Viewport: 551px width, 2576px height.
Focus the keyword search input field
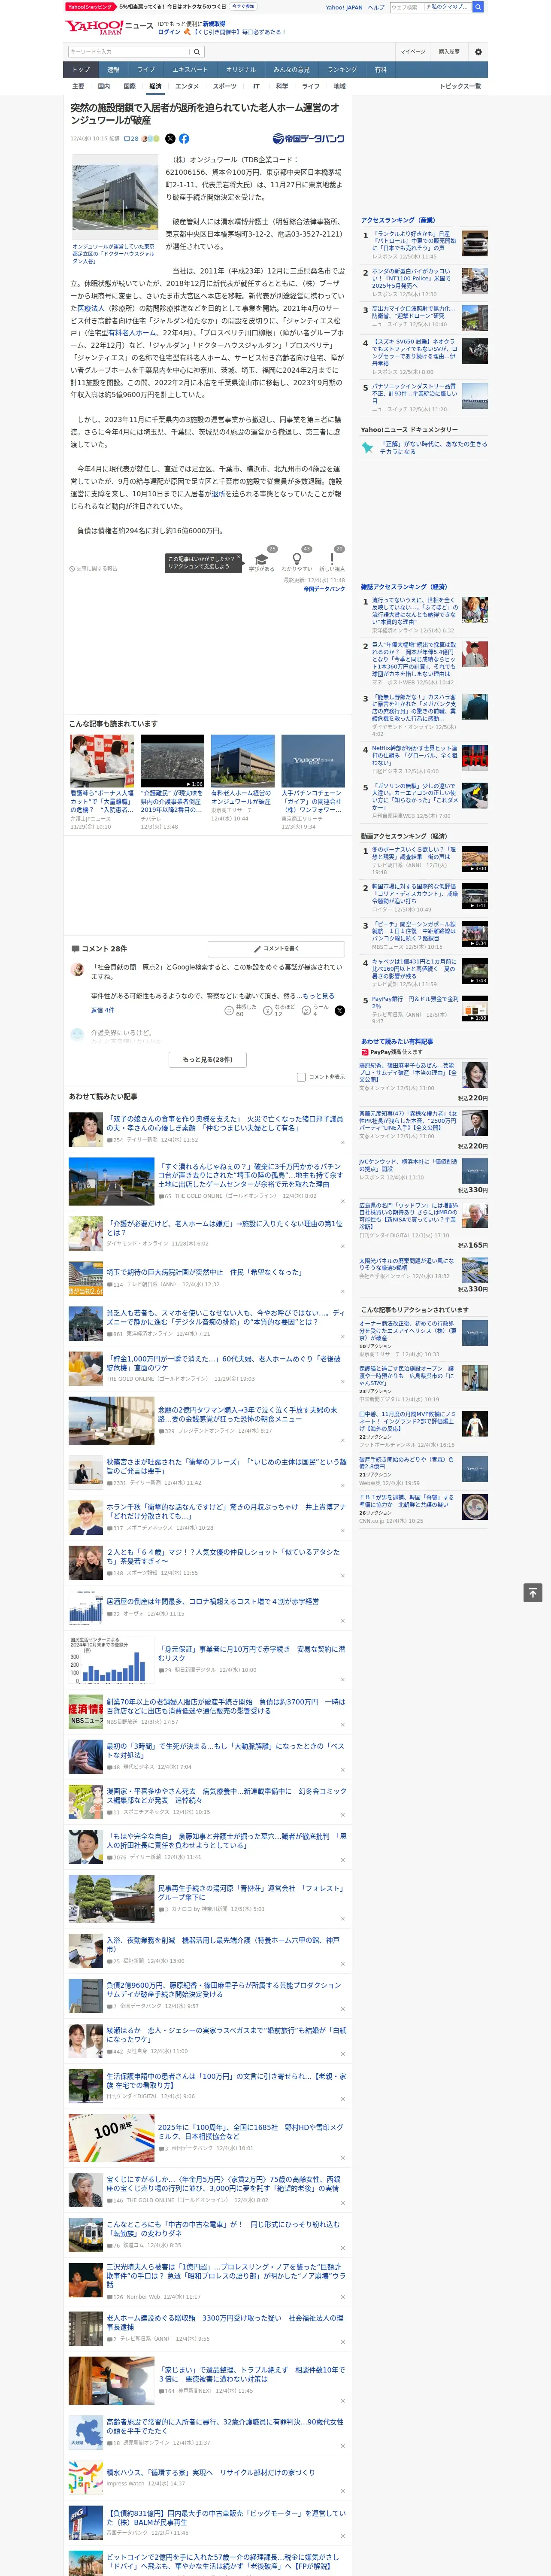tap(129, 52)
